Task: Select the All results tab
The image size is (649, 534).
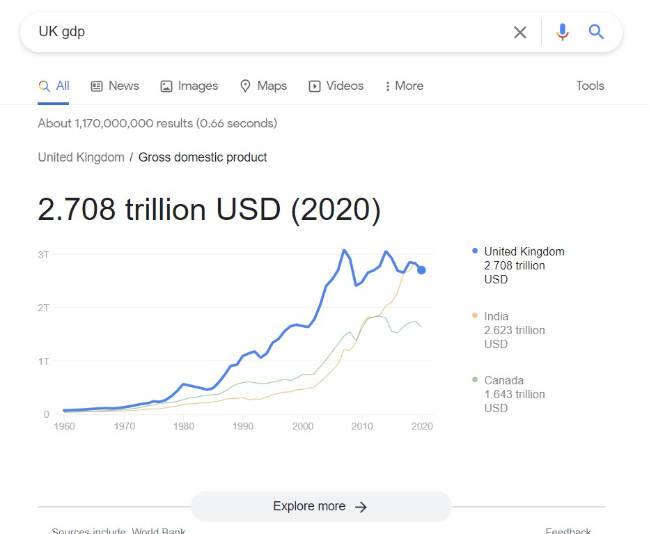Action: 54,86
